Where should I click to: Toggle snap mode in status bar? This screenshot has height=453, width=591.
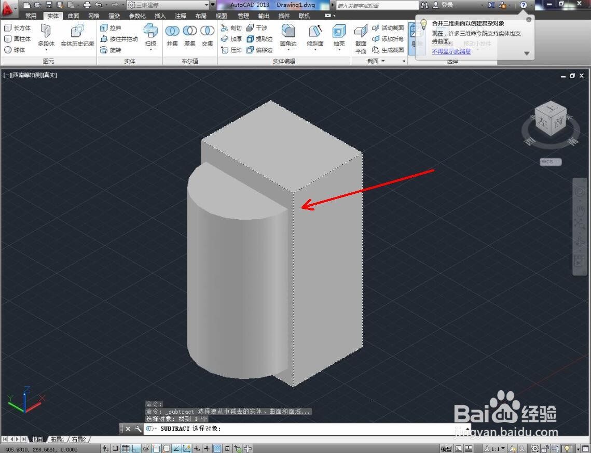(x=115, y=448)
